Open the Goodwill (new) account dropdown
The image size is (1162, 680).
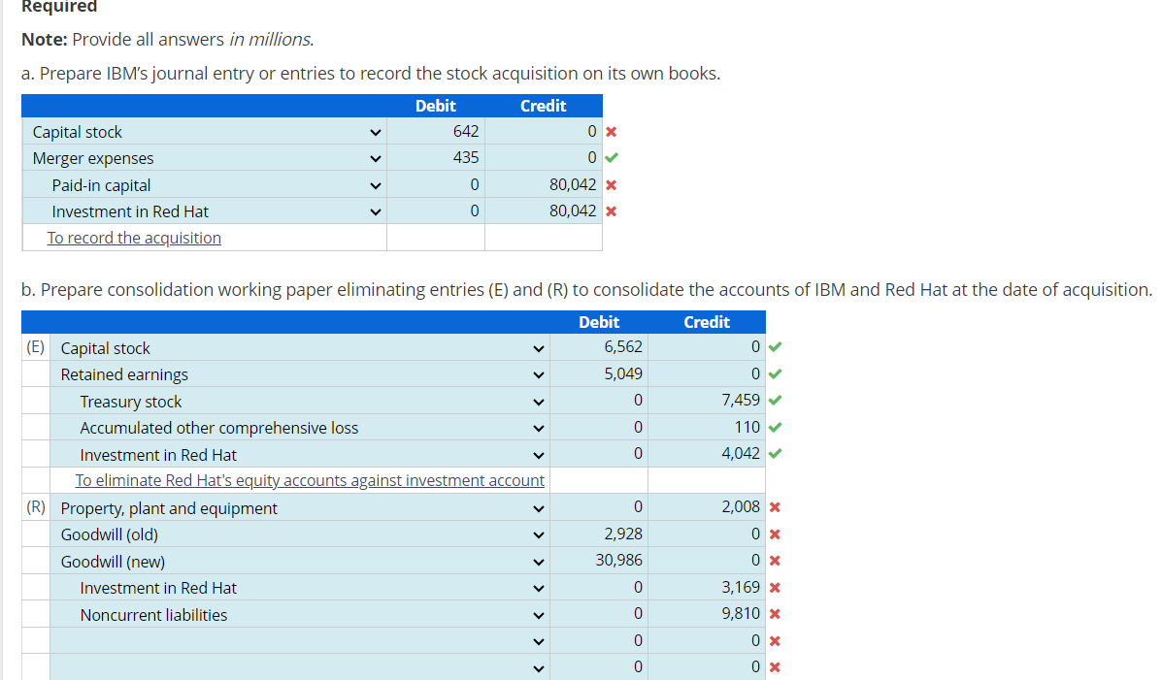[300, 562]
